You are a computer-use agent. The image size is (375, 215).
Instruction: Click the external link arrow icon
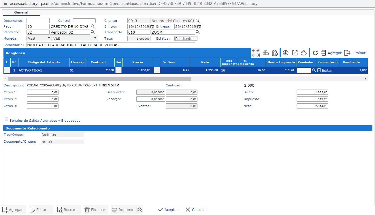(x=295, y=53)
